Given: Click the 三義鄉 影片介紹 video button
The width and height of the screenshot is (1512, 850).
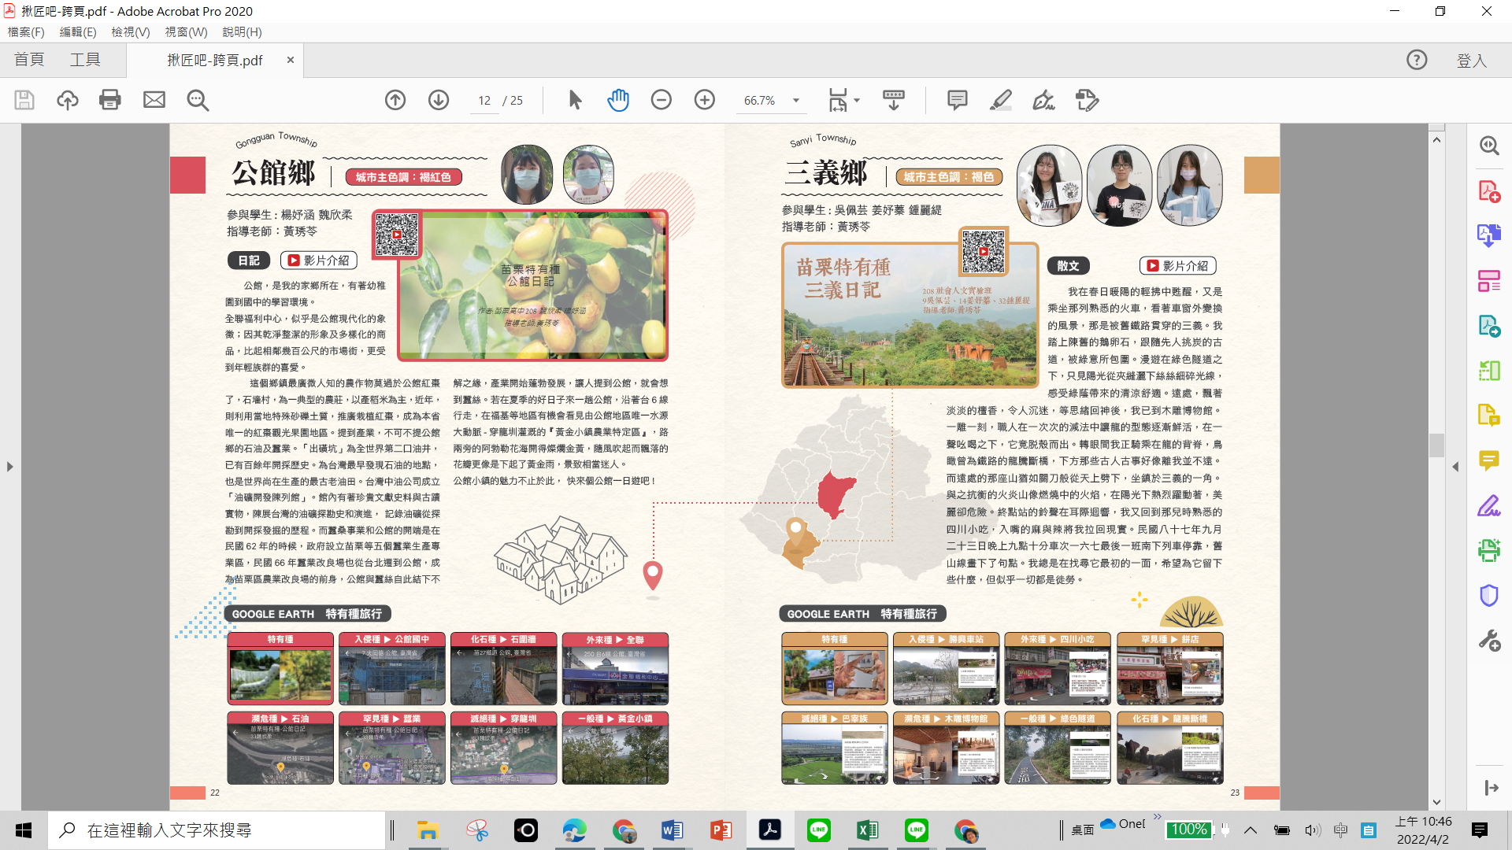Looking at the screenshot, I should tap(1177, 266).
